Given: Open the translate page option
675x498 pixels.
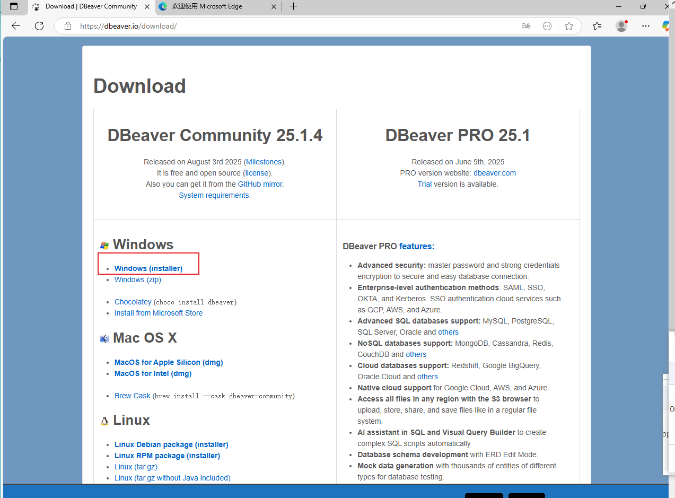Looking at the screenshot, I should 526,26.
